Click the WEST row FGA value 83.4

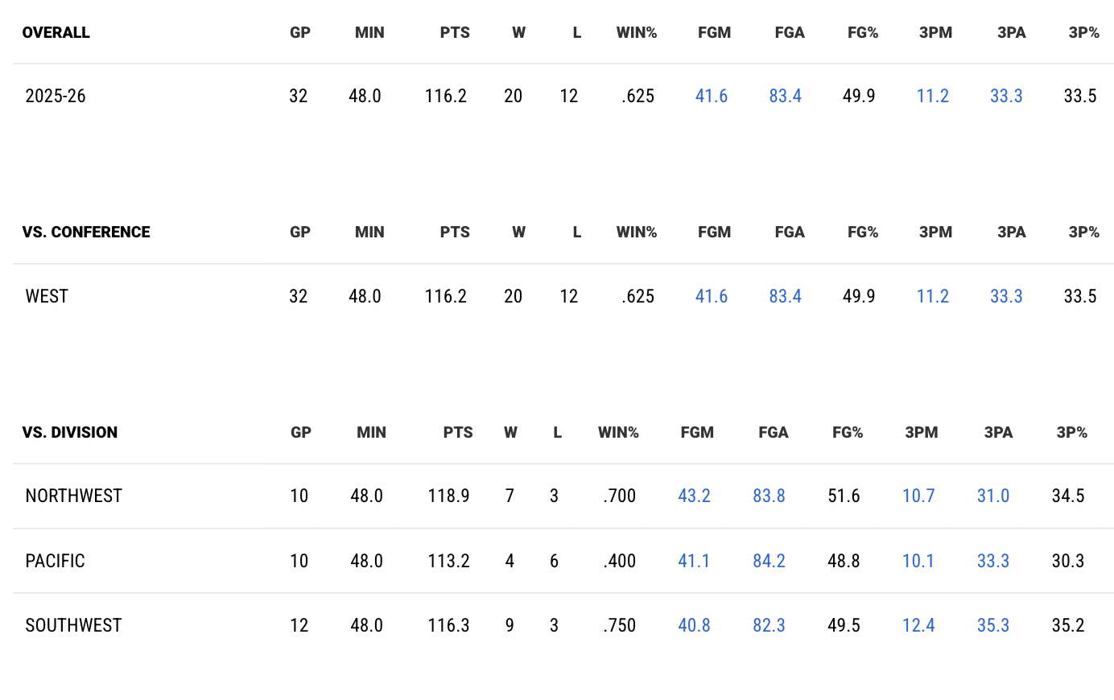tap(785, 296)
